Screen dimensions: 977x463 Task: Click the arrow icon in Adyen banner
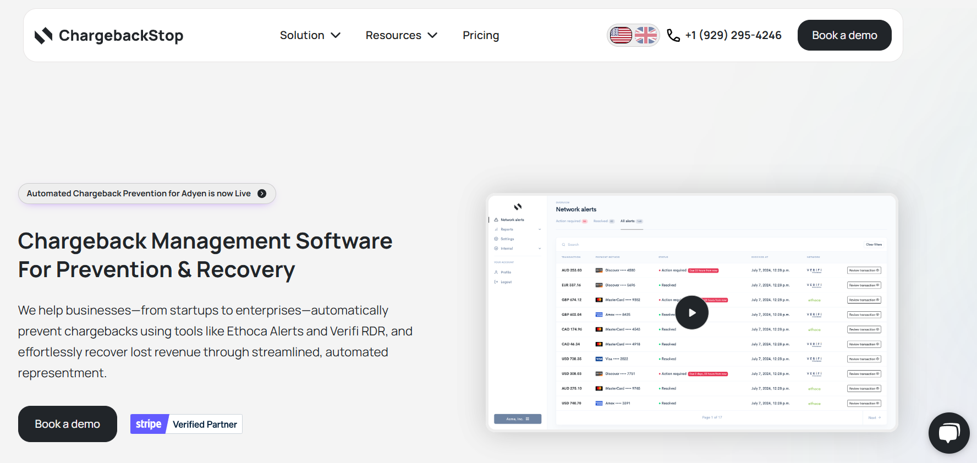pos(262,194)
